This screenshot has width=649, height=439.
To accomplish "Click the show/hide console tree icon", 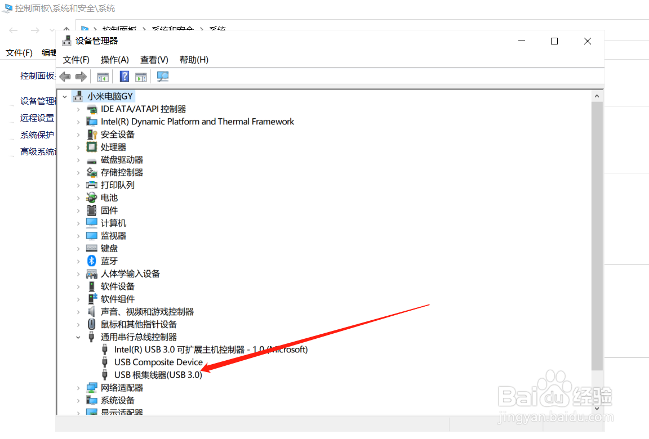I will click(103, 76).
